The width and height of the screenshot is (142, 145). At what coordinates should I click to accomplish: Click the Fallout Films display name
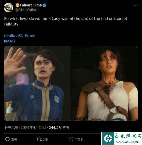click(31, 5)
